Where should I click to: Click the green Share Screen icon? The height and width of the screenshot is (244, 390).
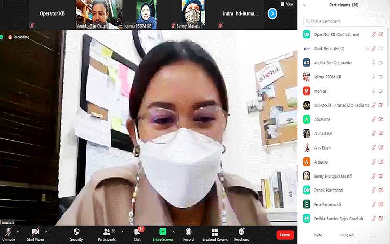pos(163,232)
